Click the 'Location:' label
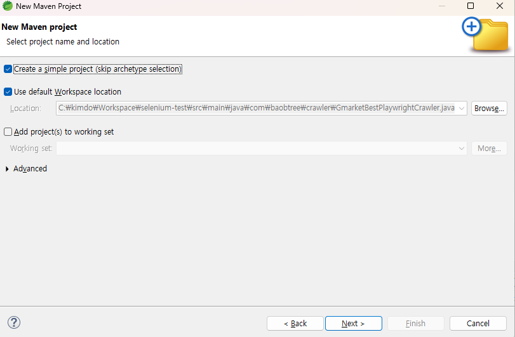The width and height of the screenshot is (515, 337). [25, 109]
